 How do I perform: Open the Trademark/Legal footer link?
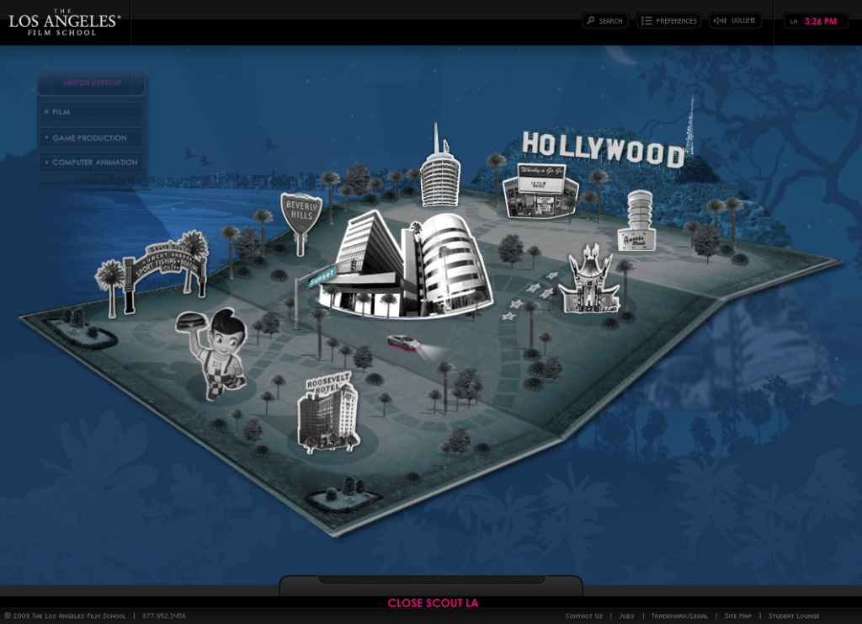[x=679, y=616]
